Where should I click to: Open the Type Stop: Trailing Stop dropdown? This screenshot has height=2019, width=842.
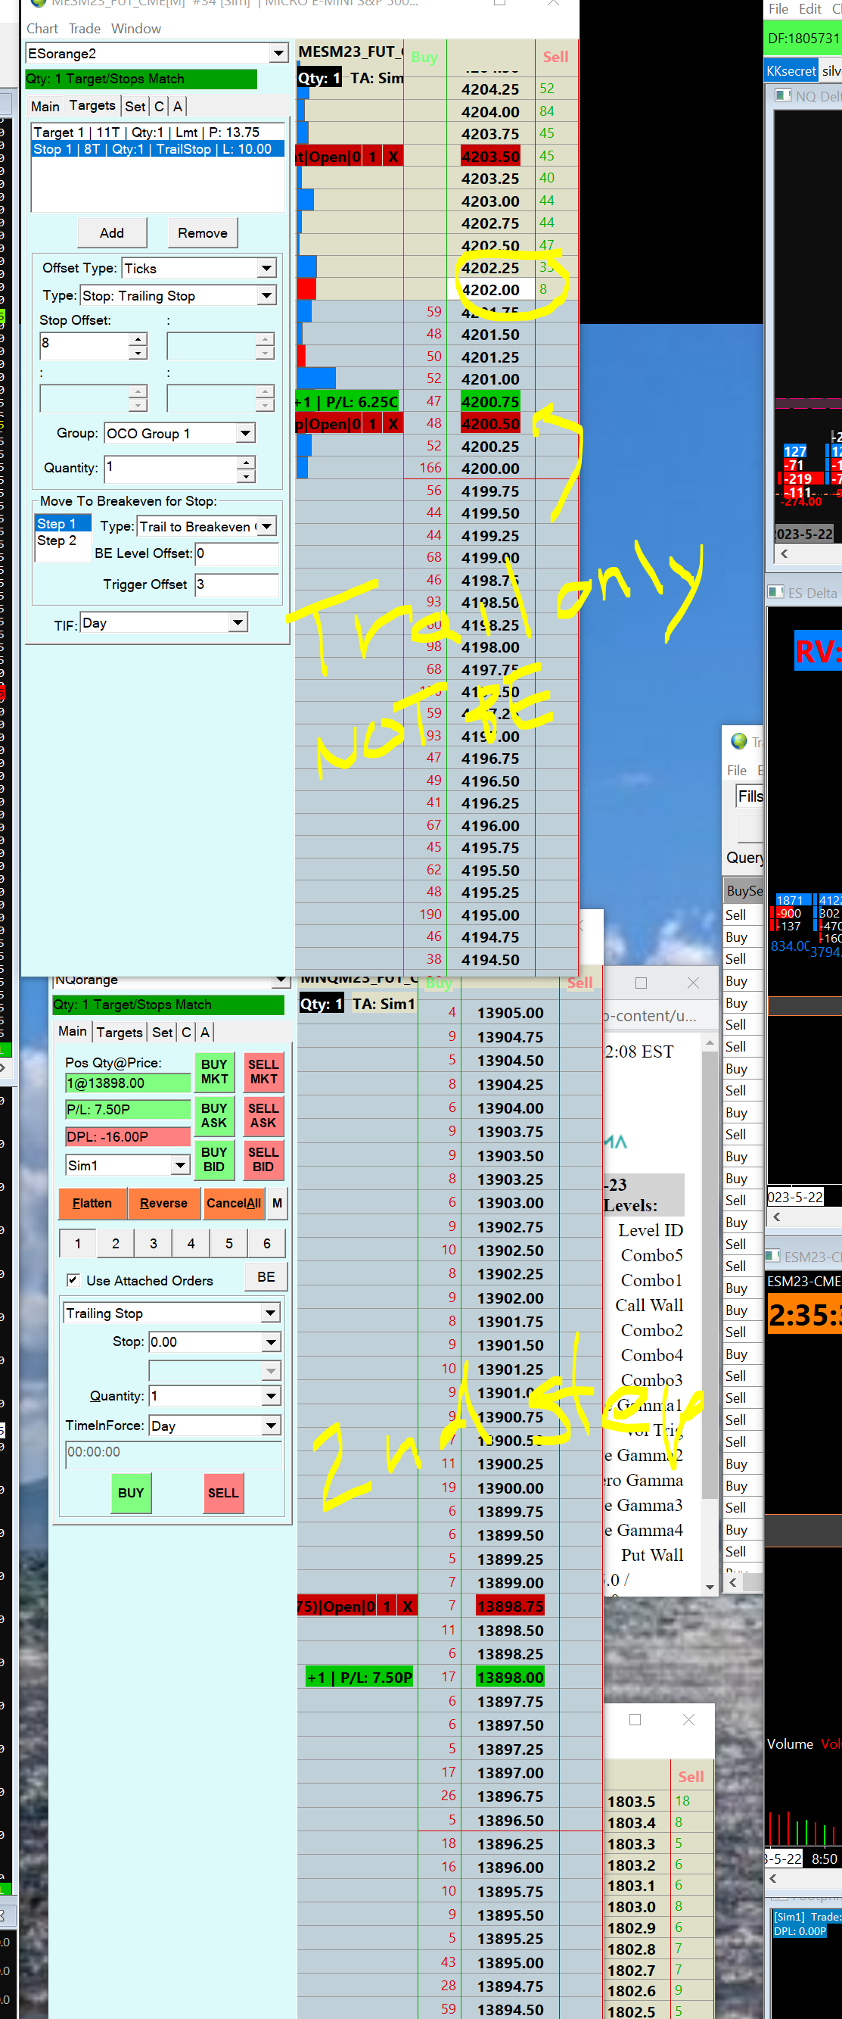[x=267, y=295]
